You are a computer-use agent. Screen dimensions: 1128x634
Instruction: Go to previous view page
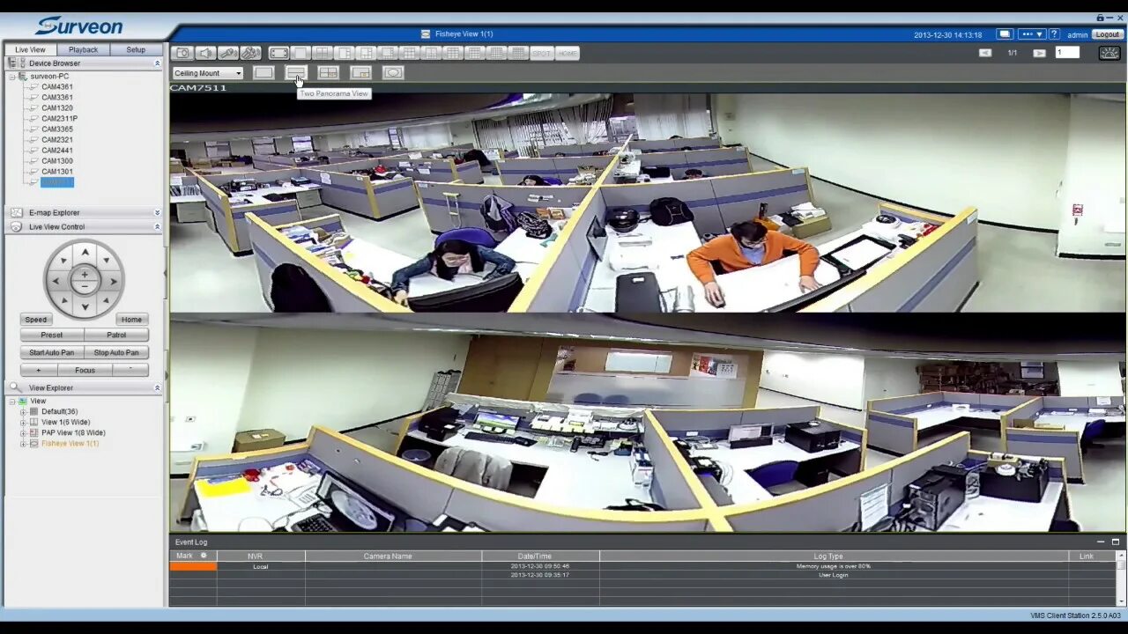(985, 53)
